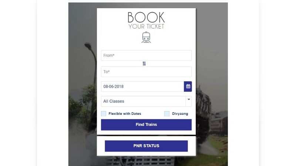The height and width of the screenshot is (166, 296).
Task: Click the Divyaang label text
Action: pos(180,114)
